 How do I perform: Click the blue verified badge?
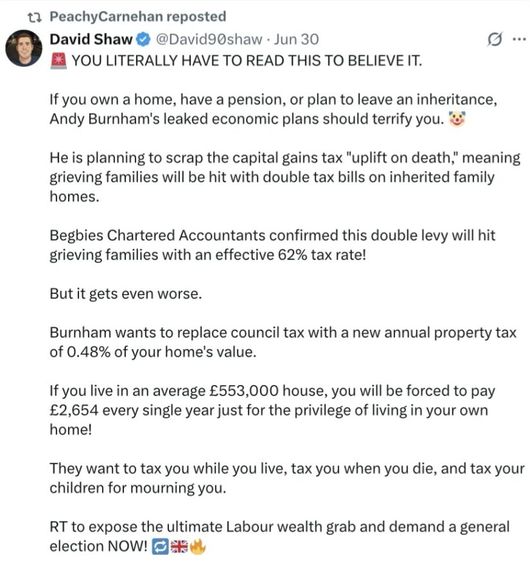click(143, 39)
